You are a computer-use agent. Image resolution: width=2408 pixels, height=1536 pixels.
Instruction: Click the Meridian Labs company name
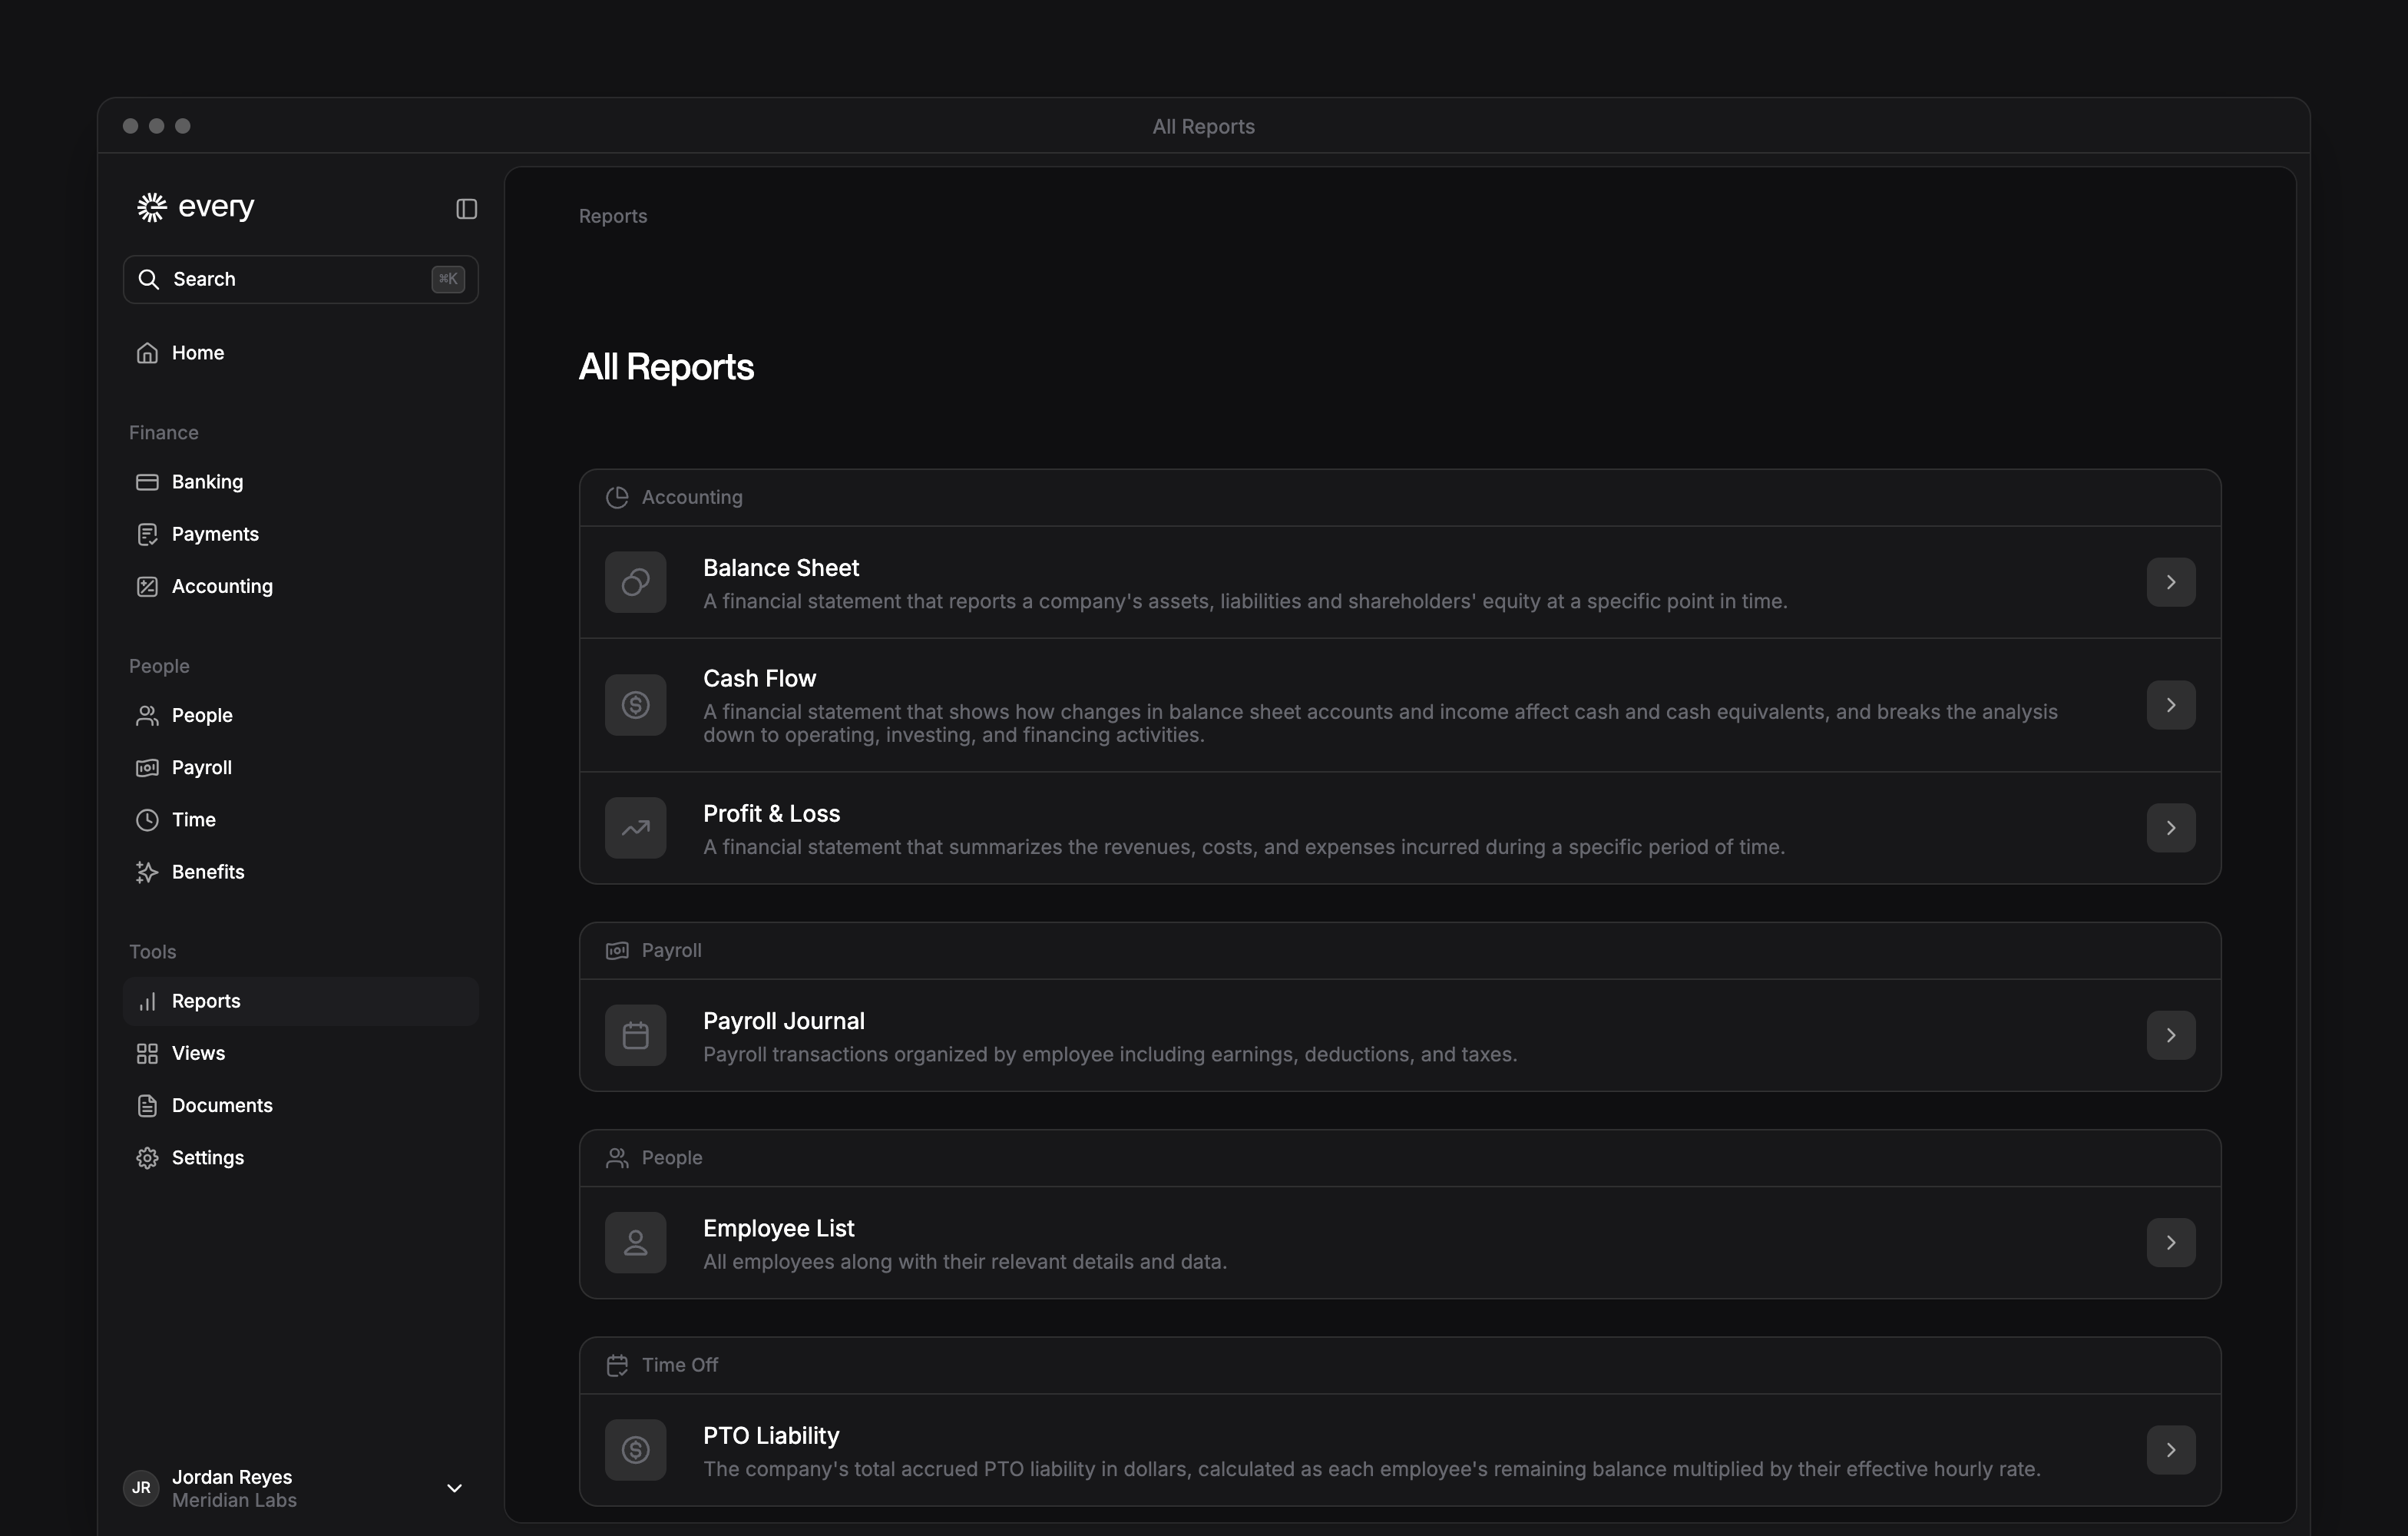pyautogui.click(x=234, y=1500)
